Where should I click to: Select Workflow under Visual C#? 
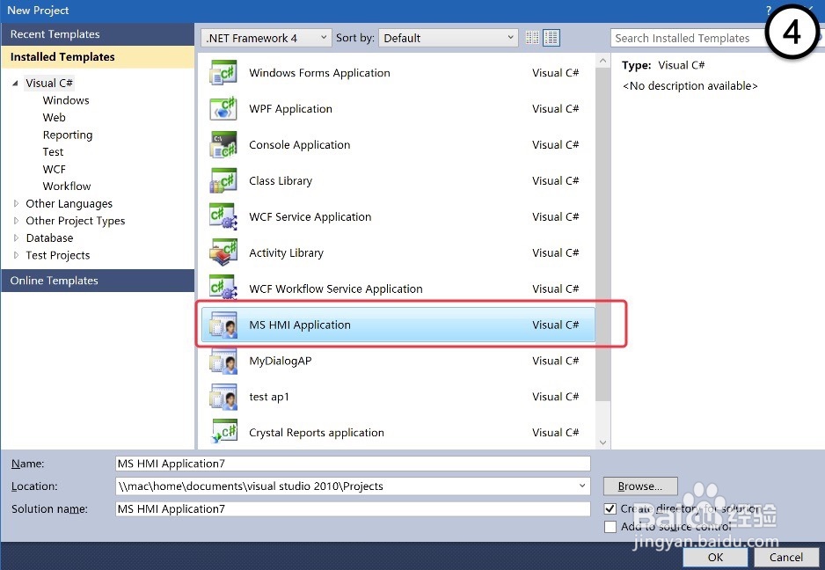click(x=67, y=186)
